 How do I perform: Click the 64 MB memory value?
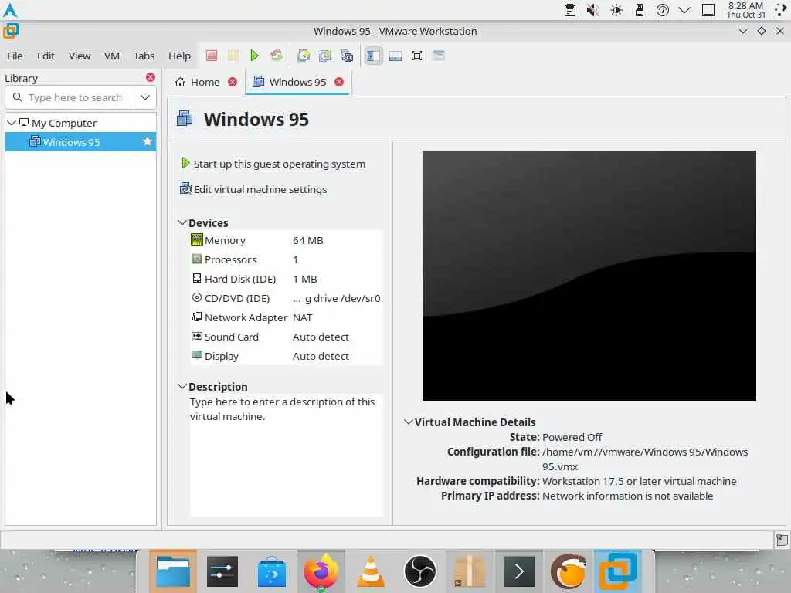pos(307,240)
